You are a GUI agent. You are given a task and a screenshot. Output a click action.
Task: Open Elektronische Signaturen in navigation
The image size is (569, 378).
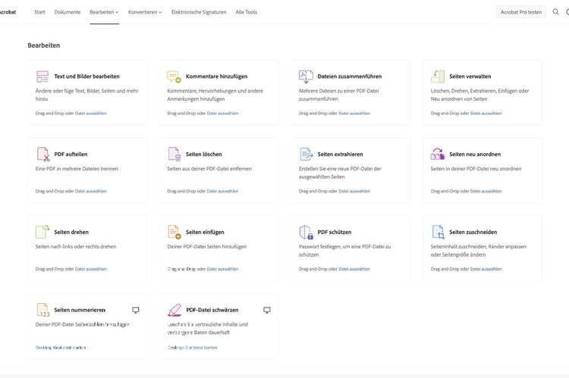[199, 12]
